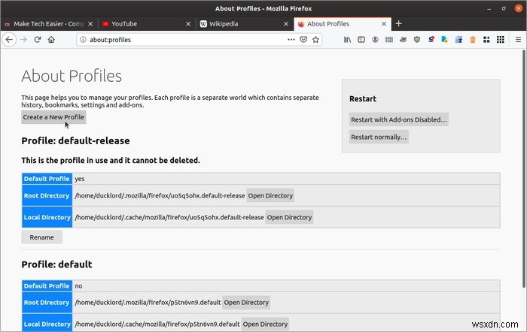Open the hamburger application menu
527x332 pixels.
tap(518, 40)
